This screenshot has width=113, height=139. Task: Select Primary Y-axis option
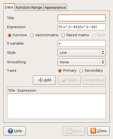pyautogui.click(x=60, y=71)
